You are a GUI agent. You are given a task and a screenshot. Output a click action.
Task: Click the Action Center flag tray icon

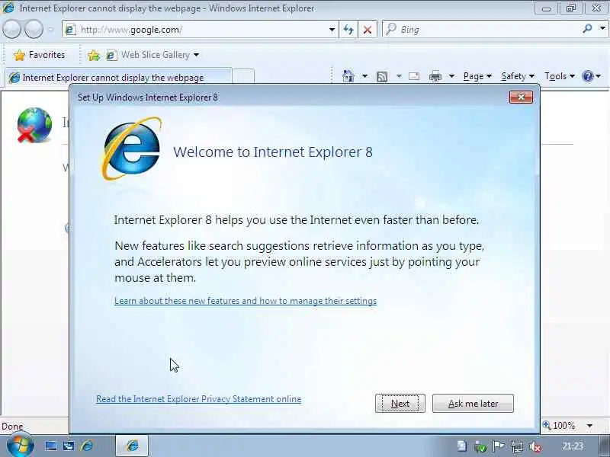(499, 446)
